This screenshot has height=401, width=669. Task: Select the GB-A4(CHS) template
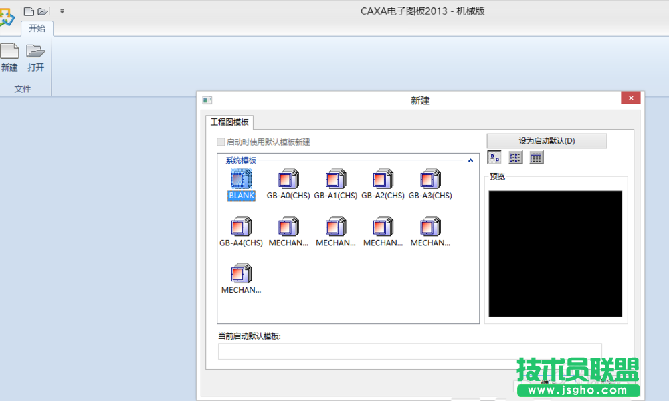click(240, 229)
